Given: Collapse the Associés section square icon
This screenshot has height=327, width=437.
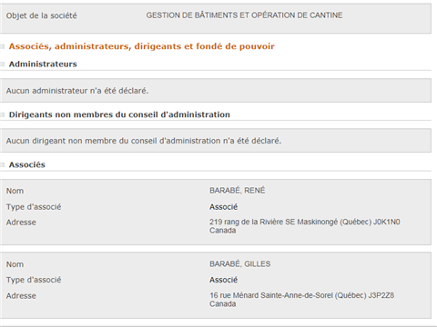Looking at the screenshot, I should (x=3, y=164).
